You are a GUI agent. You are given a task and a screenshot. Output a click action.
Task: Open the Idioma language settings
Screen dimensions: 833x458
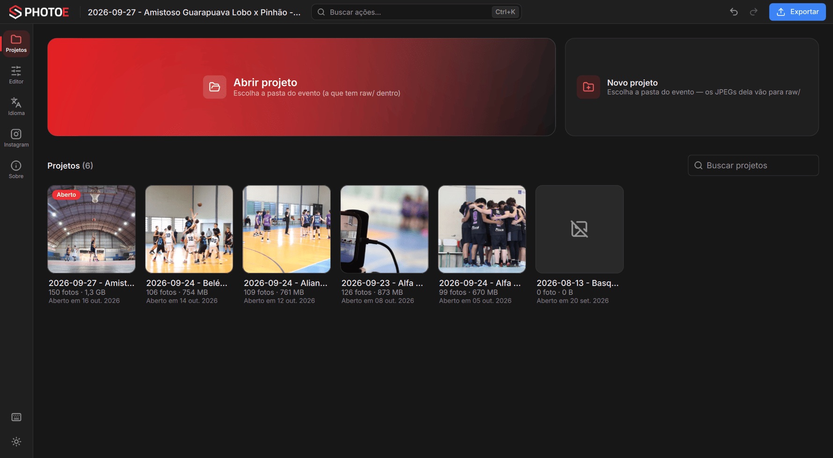coord(16,107)
